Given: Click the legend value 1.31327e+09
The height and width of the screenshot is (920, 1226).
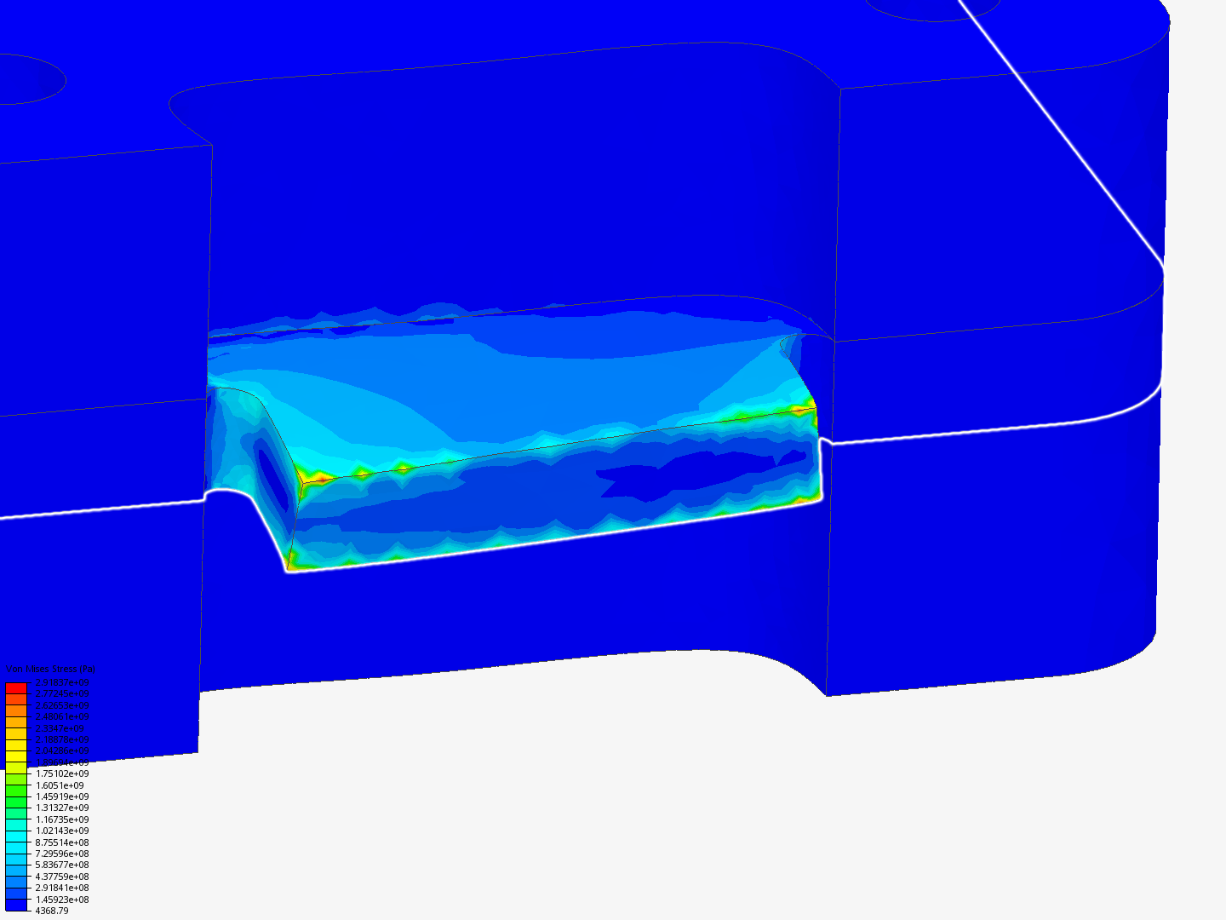Looking at the screenshot, I should click(x=62, y=808).
